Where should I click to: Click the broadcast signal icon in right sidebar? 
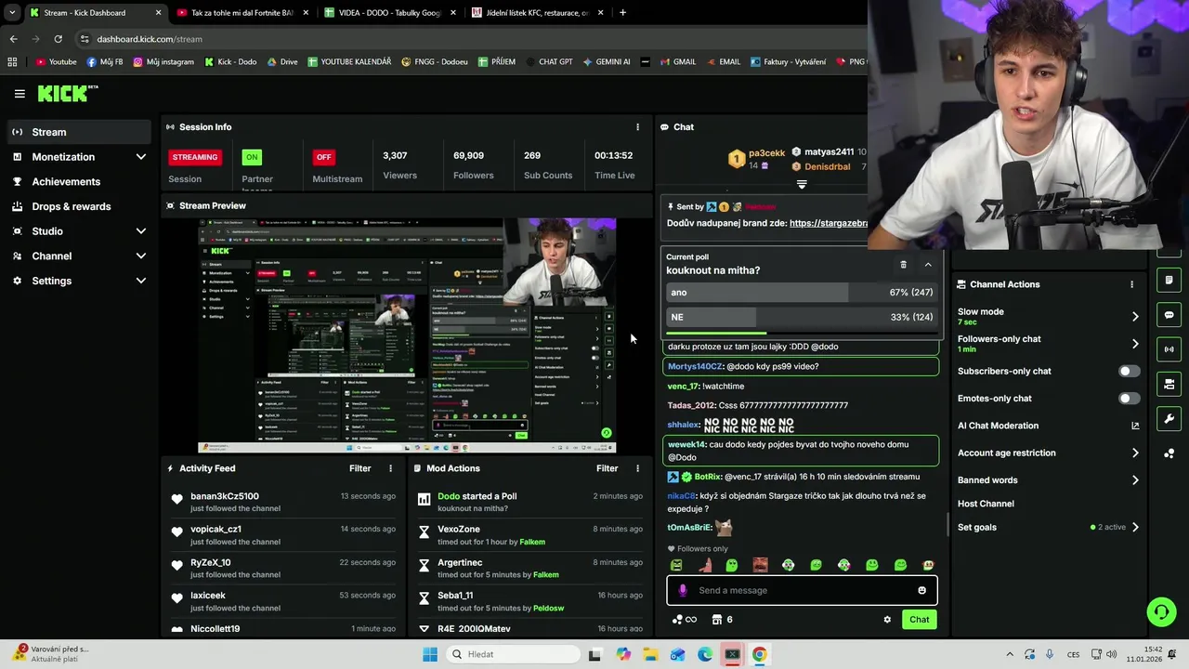[1169, 349]
